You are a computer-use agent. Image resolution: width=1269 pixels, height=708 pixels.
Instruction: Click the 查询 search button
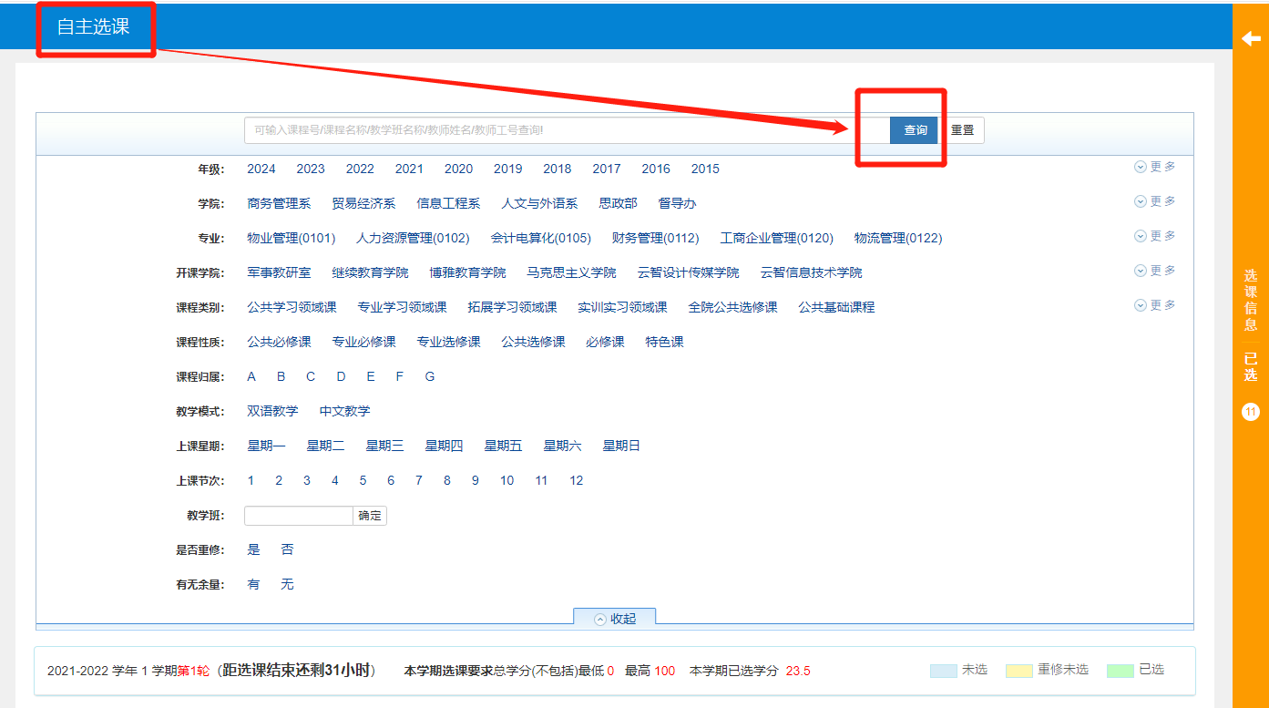[x=915, y=130]
